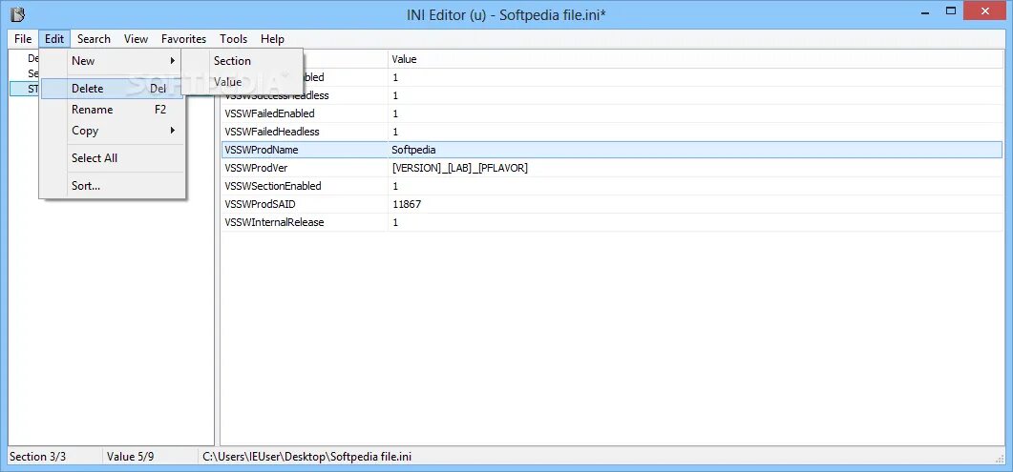
Task: Select the VSSWSuccessHeadless row
Action: tap(612, 95)
